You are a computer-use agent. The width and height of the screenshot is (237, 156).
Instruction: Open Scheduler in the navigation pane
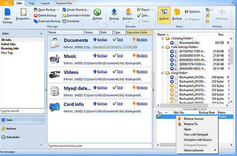pyautogui.click(x=11, y=137)
